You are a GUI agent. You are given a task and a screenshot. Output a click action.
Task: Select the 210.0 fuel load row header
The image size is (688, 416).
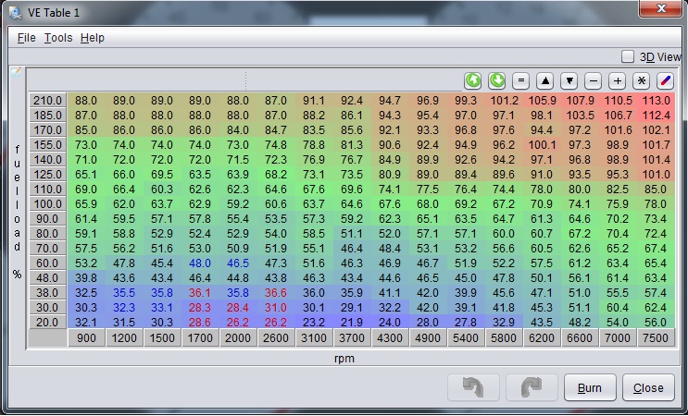[x=47, y=101]
